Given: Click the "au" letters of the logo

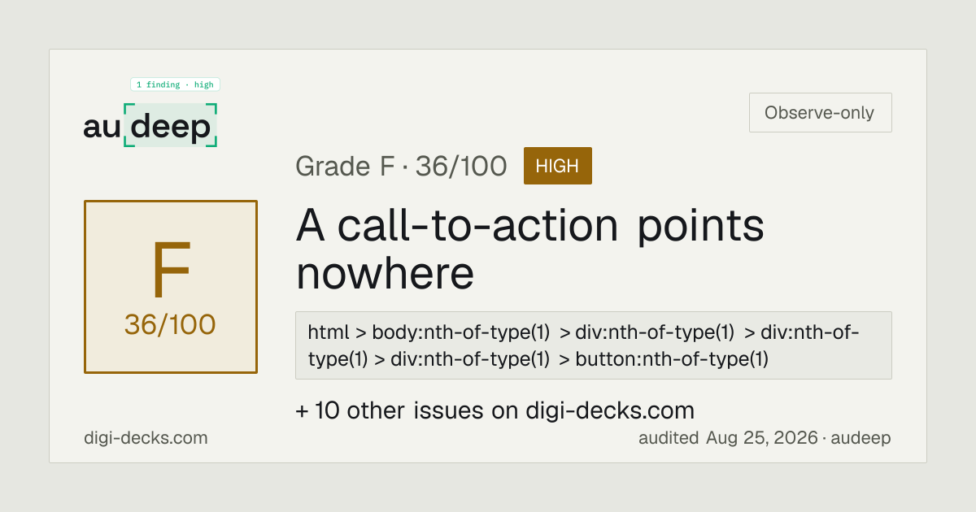Looking at the screenshot, I should (x=102, y=127).
